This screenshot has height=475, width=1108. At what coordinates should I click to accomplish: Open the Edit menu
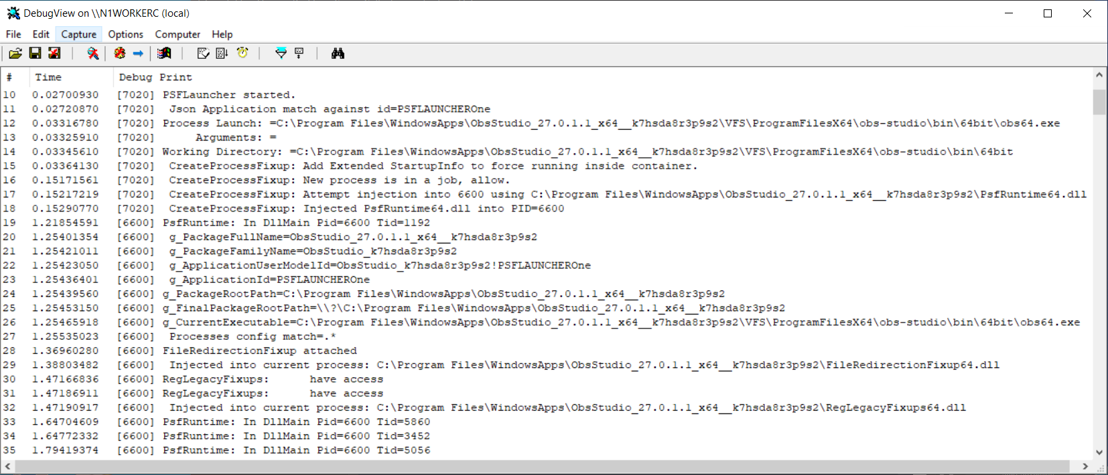[x=41, y=34]
